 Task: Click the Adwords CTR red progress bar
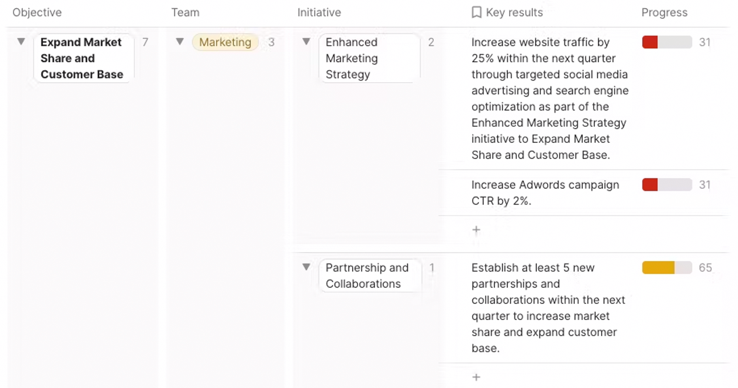pos(667,184)
